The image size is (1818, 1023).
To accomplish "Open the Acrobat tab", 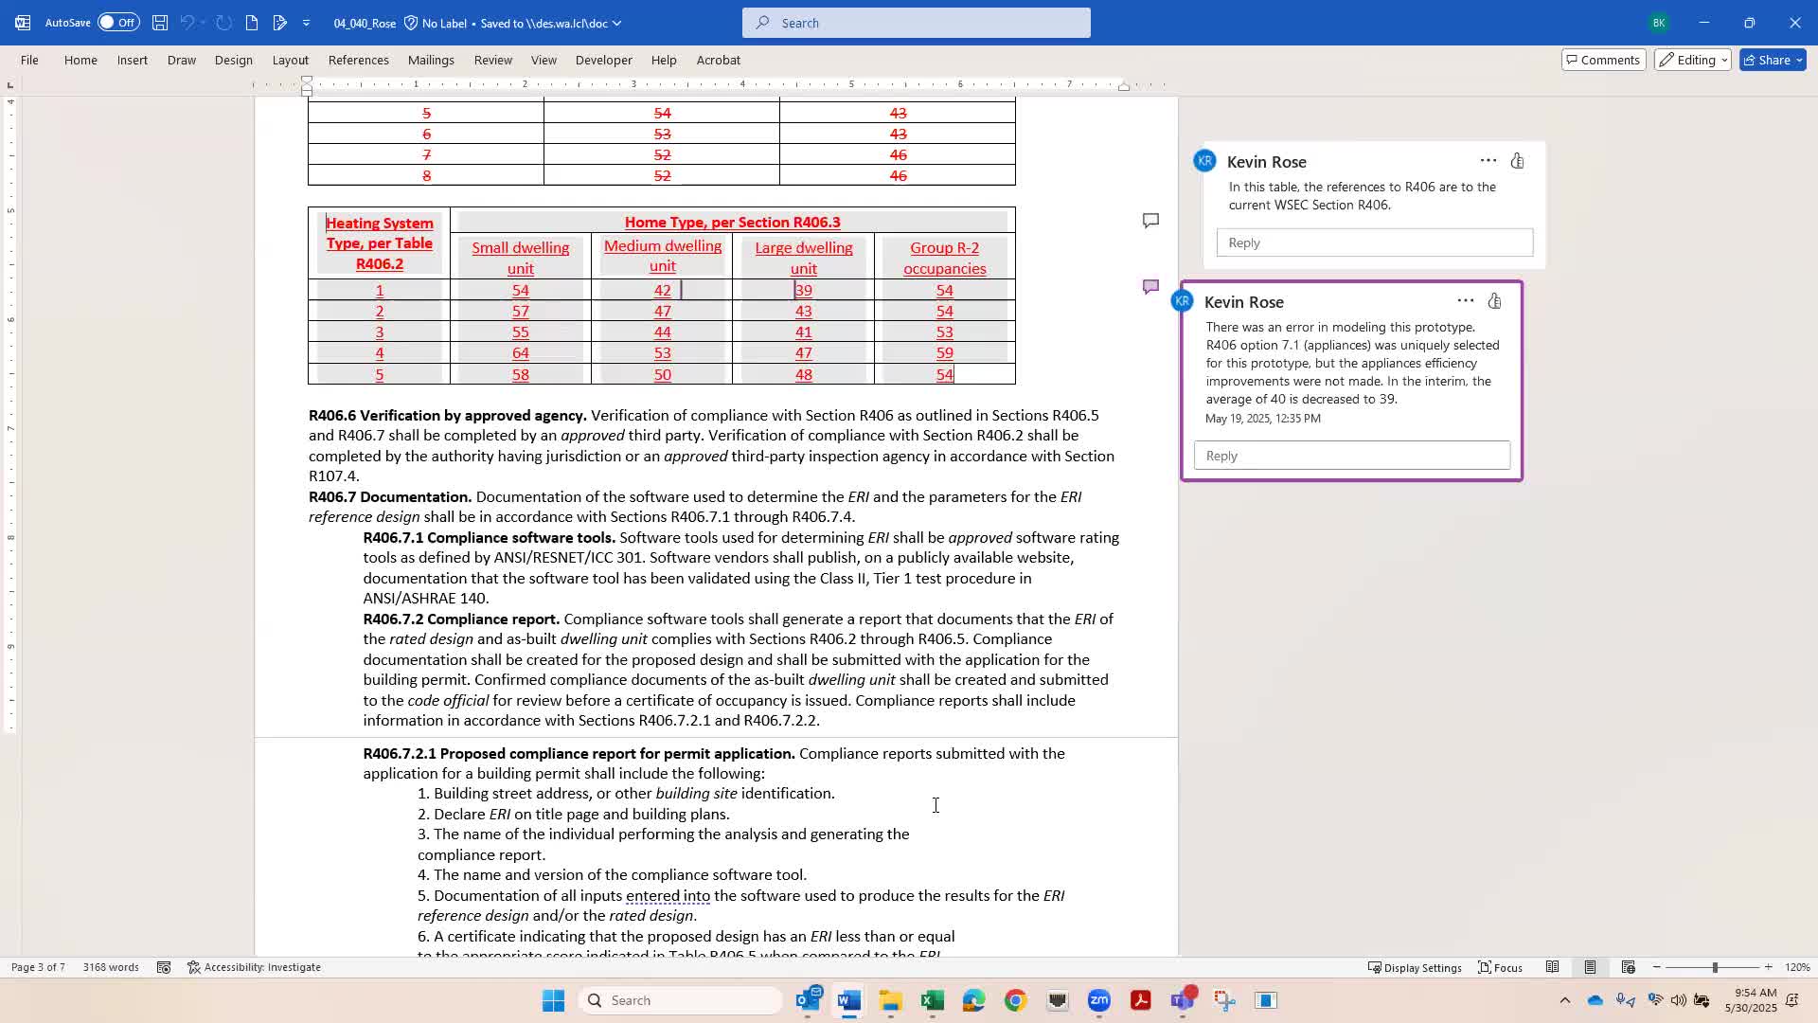I will [x=719, y=60].
